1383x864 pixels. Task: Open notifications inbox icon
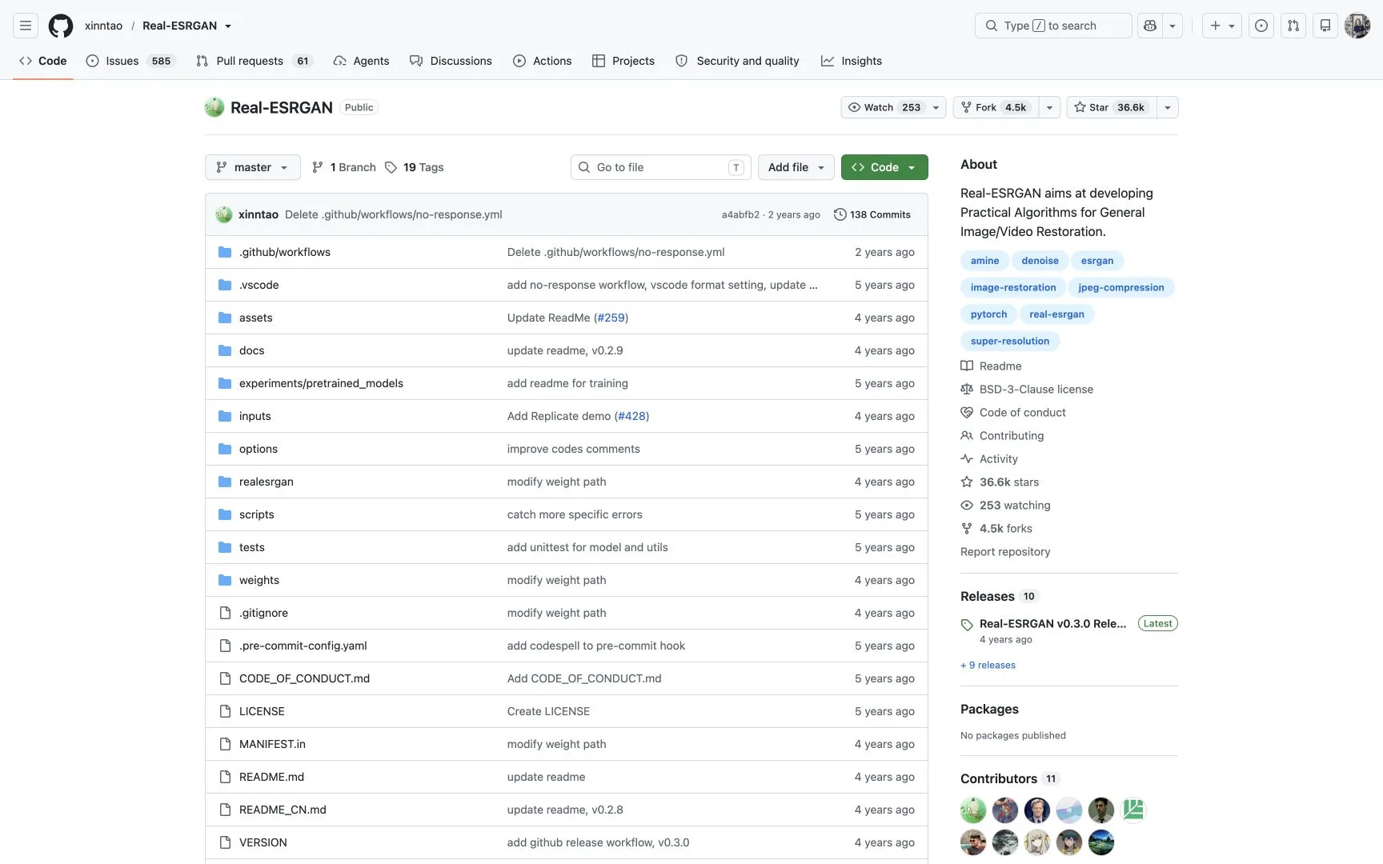coord(1325,26)
